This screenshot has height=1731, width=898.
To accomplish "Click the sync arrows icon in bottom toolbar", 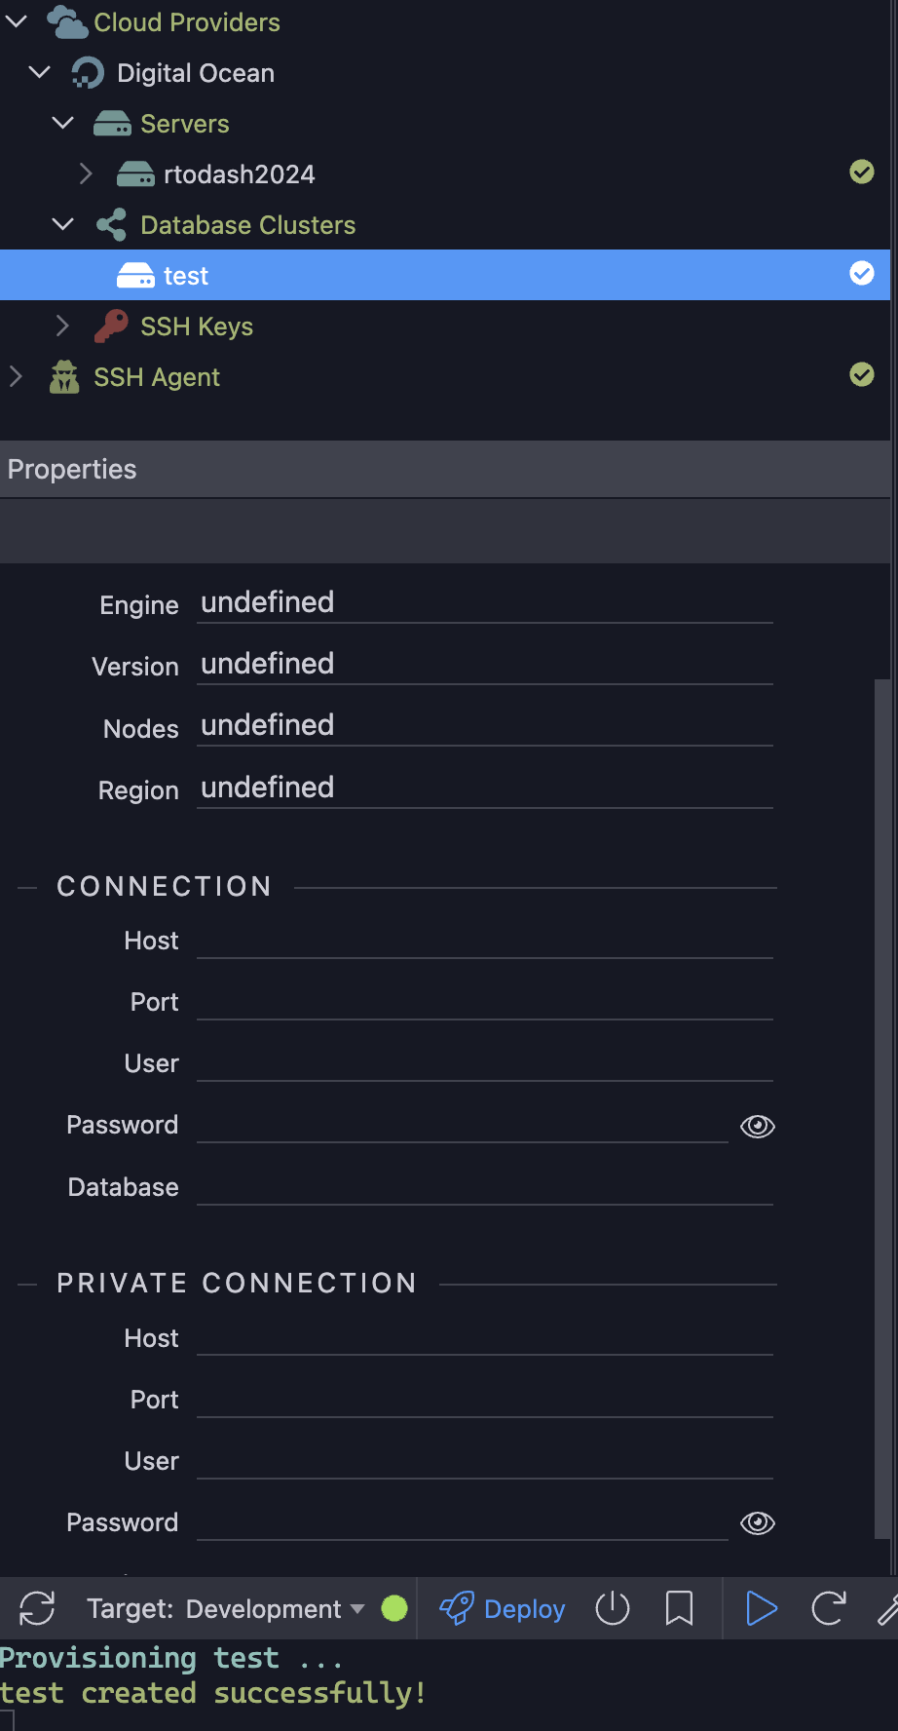I will pos(37,1608).
